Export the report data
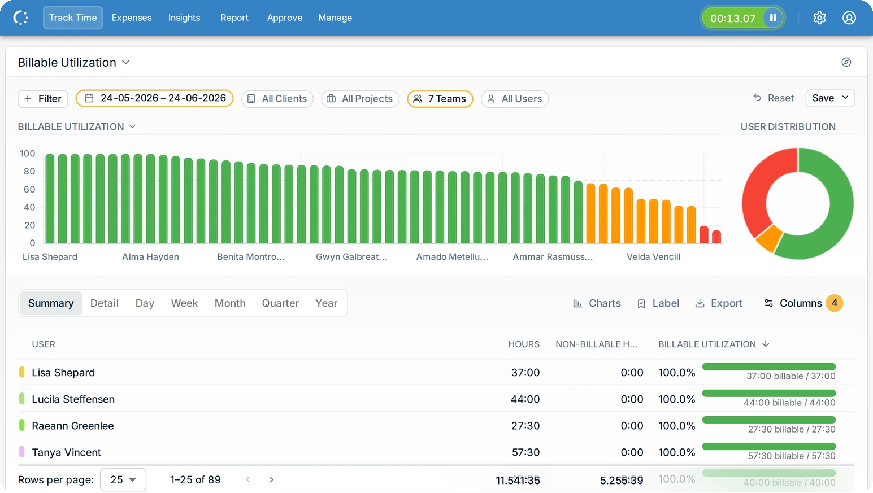873x493 pixels. coord(719,303)
